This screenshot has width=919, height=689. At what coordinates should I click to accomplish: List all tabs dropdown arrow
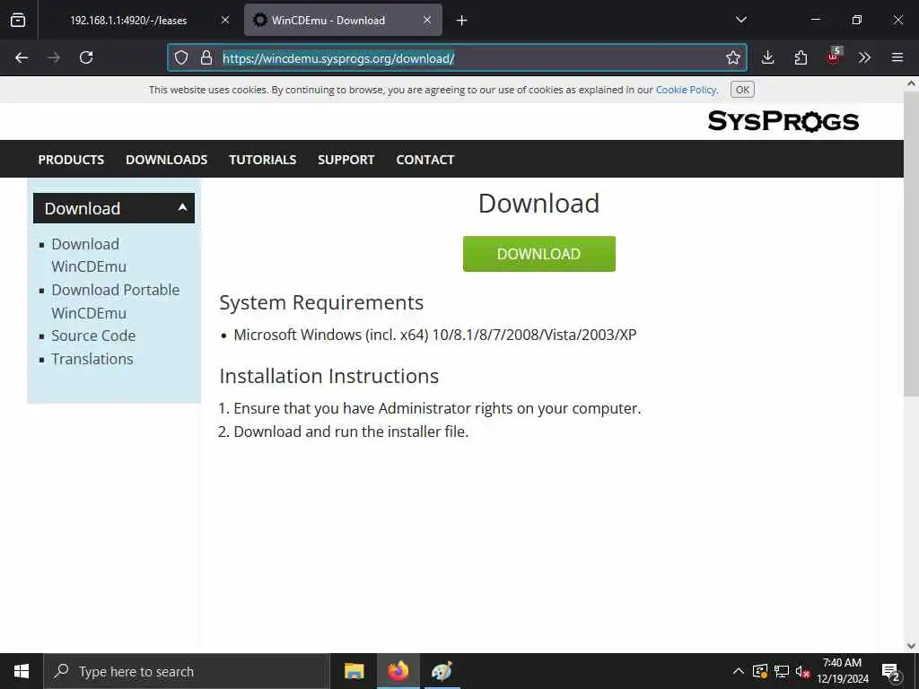[741, 20]
